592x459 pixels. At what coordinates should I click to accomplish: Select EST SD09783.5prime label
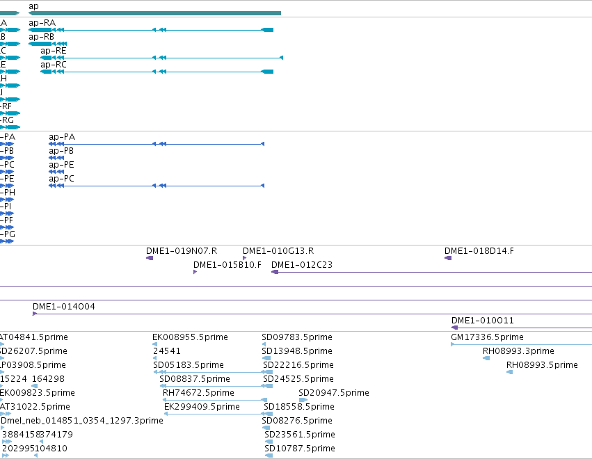[x=297, y=337]
